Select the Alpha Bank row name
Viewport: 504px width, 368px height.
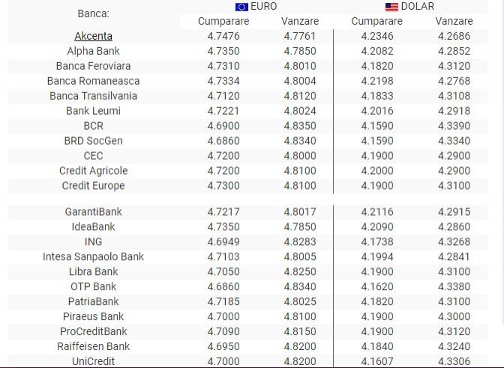93,51
